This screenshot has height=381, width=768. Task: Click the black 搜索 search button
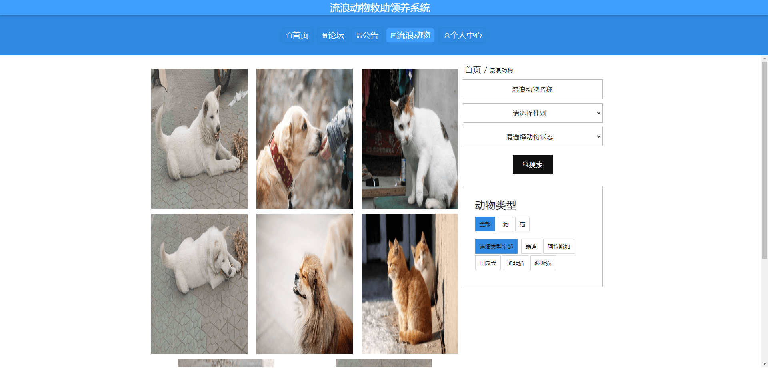532,164
